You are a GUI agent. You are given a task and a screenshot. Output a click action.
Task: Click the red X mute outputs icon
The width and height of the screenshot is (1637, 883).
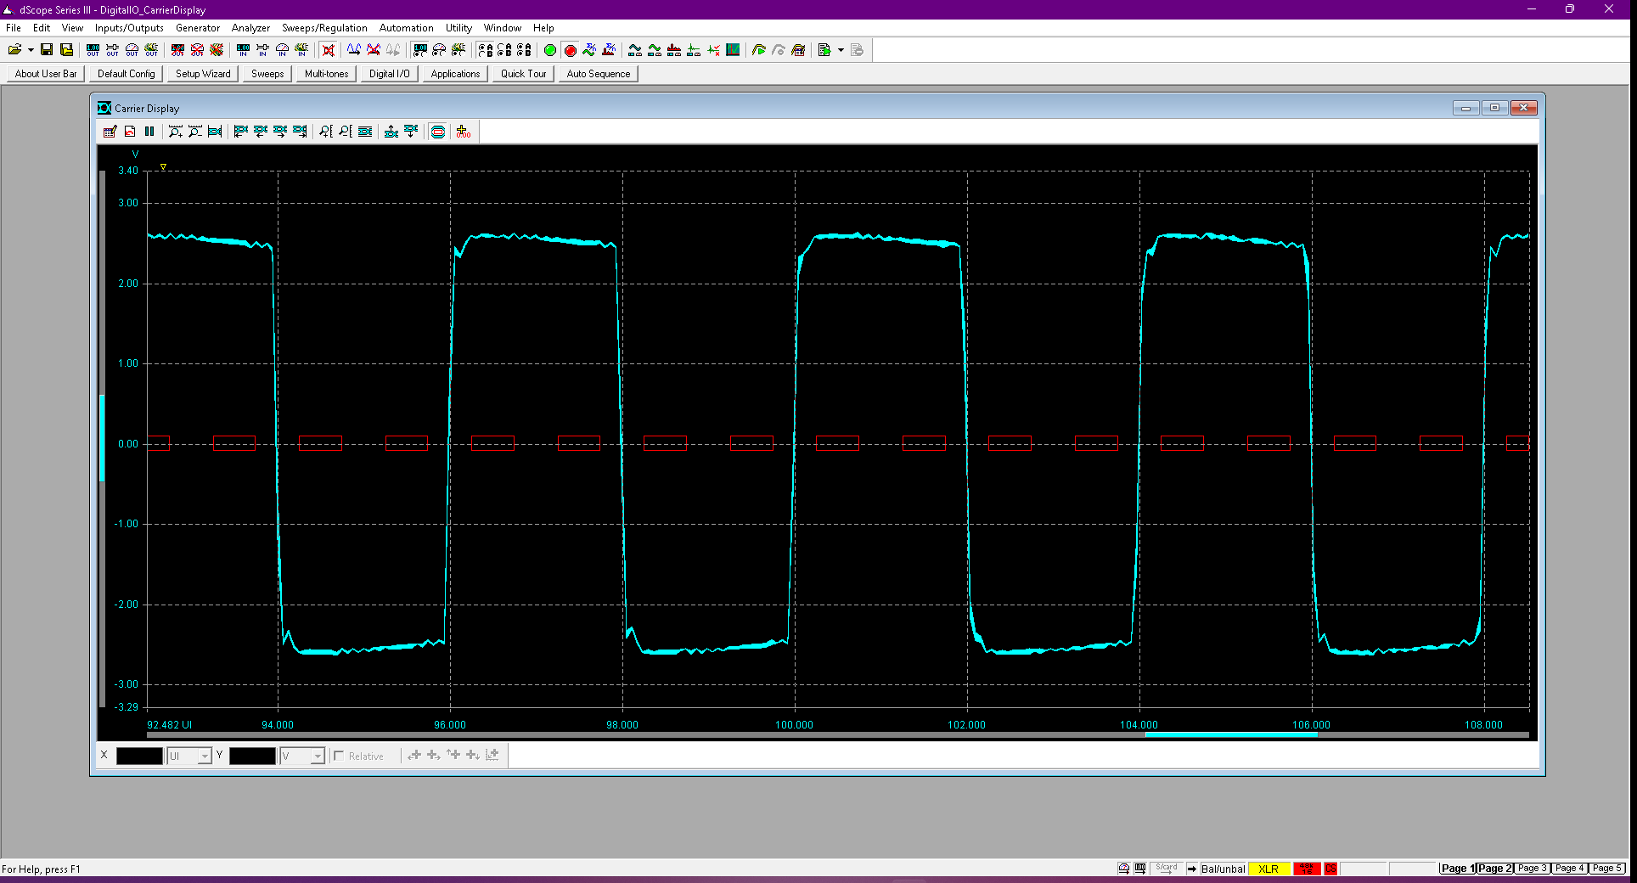click(329, 50)
